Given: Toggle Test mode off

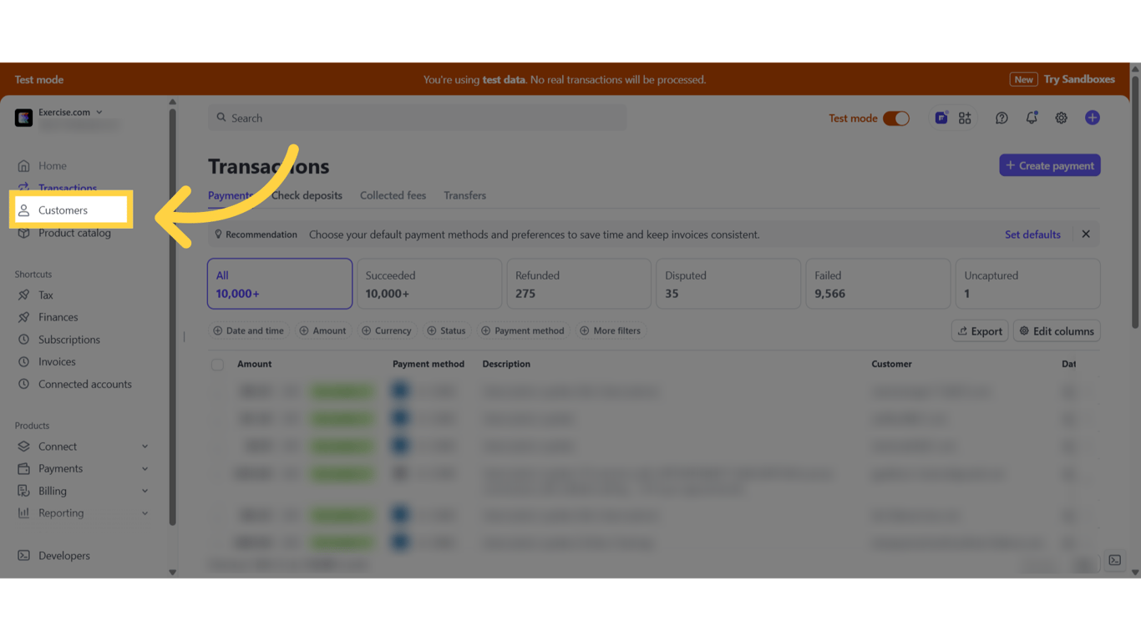Looking at the screenshot, I should pyautogui.click(x=897, y=118).
